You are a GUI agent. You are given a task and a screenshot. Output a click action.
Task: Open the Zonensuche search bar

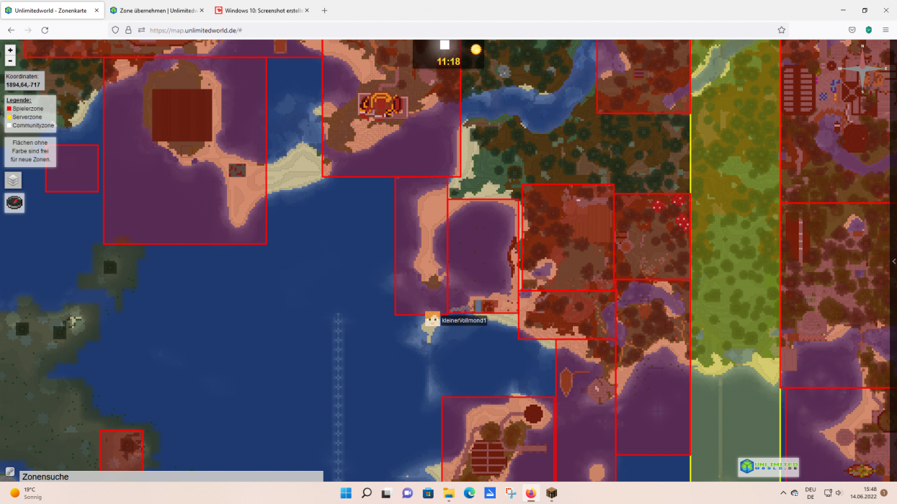171,477
